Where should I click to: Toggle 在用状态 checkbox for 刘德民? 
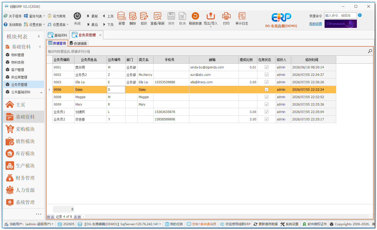click(267, 112)
